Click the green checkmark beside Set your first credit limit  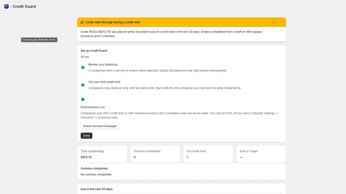83,85
